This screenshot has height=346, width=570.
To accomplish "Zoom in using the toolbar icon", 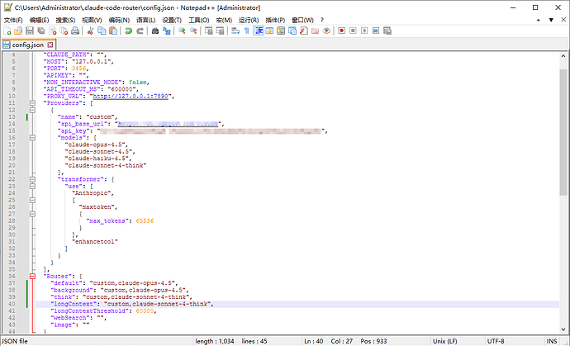I will click(x=182, y=31).
